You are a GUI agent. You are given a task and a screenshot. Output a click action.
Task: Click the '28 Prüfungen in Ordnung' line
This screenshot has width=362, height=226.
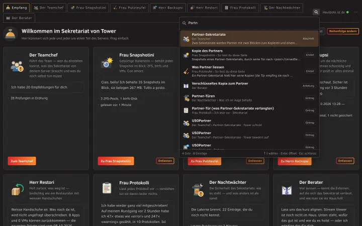pos(29,98)
